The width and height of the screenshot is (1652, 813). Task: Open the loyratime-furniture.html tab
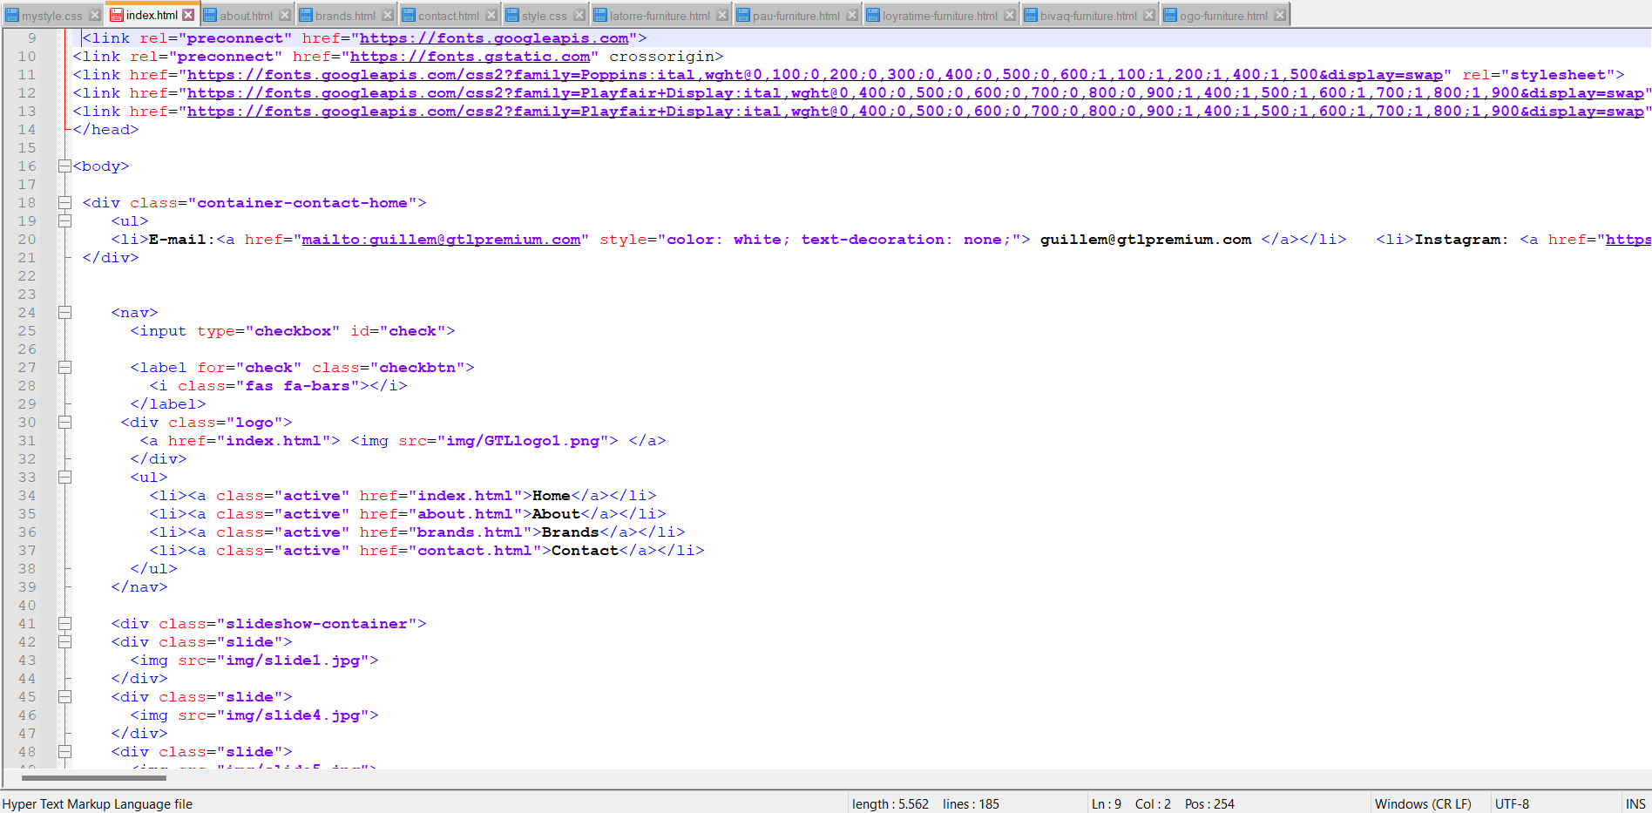939,16
